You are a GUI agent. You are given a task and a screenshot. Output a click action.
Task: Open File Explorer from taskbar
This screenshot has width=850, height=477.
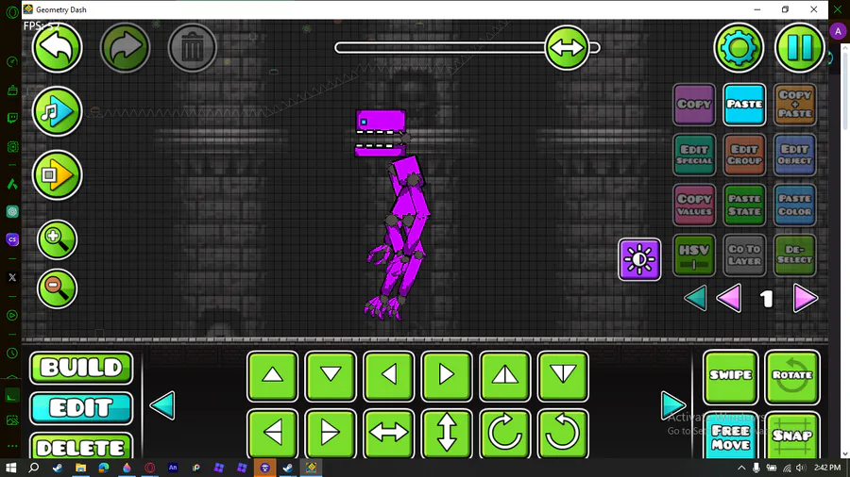(x=81, y=468)
